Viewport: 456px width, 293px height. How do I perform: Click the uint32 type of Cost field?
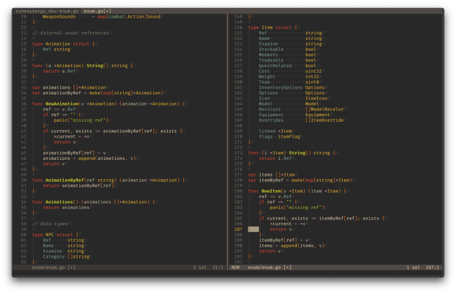point(313,71)
